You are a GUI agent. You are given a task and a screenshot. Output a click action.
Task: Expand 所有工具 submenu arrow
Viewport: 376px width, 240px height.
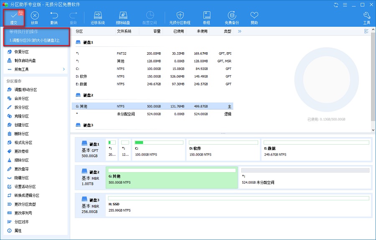(64, 69)
